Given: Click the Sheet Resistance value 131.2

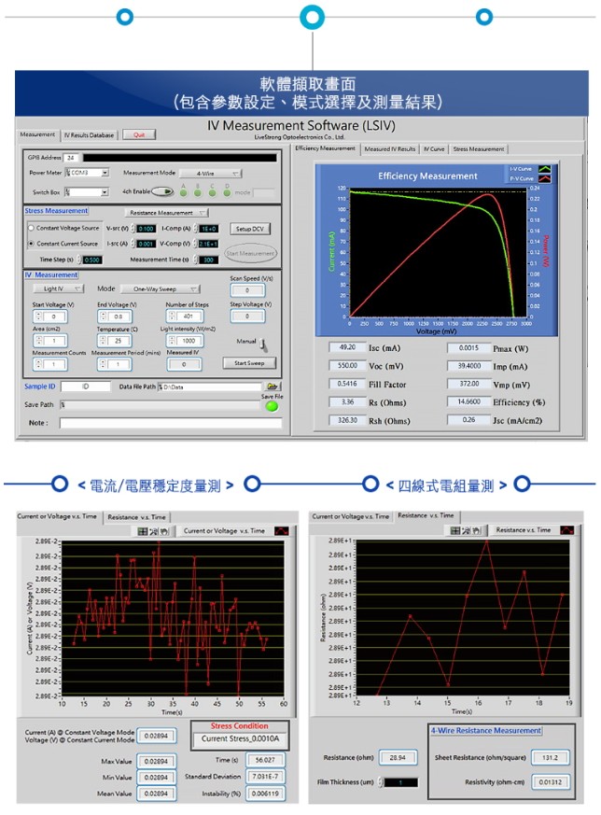Looking at the screenshot, I should pos(550,757).
